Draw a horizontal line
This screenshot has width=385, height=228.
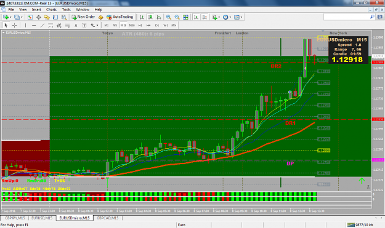[x=34, y=25]
